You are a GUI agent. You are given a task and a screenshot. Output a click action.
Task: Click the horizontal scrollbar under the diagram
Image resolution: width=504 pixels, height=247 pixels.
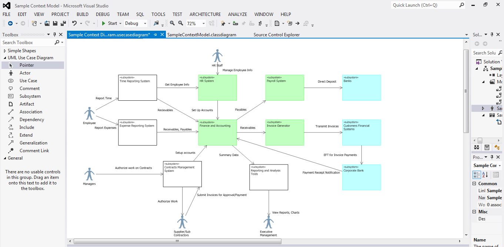tap(177, 241)
